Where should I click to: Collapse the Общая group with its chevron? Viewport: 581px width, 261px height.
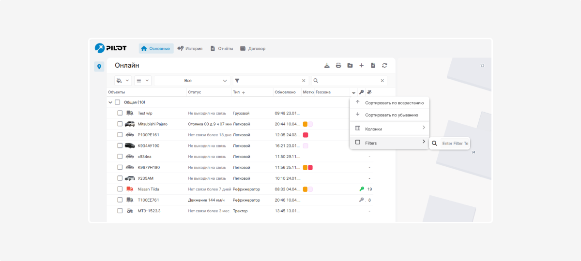click(x=110, y=102)
